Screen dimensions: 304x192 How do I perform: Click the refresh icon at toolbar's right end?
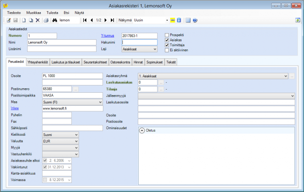[298, 20]
